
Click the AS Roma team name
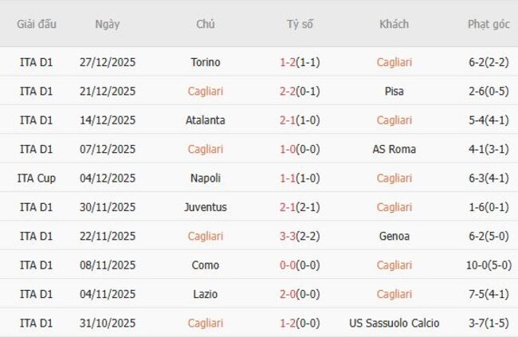pyautogui.click(x=394, y=149)
